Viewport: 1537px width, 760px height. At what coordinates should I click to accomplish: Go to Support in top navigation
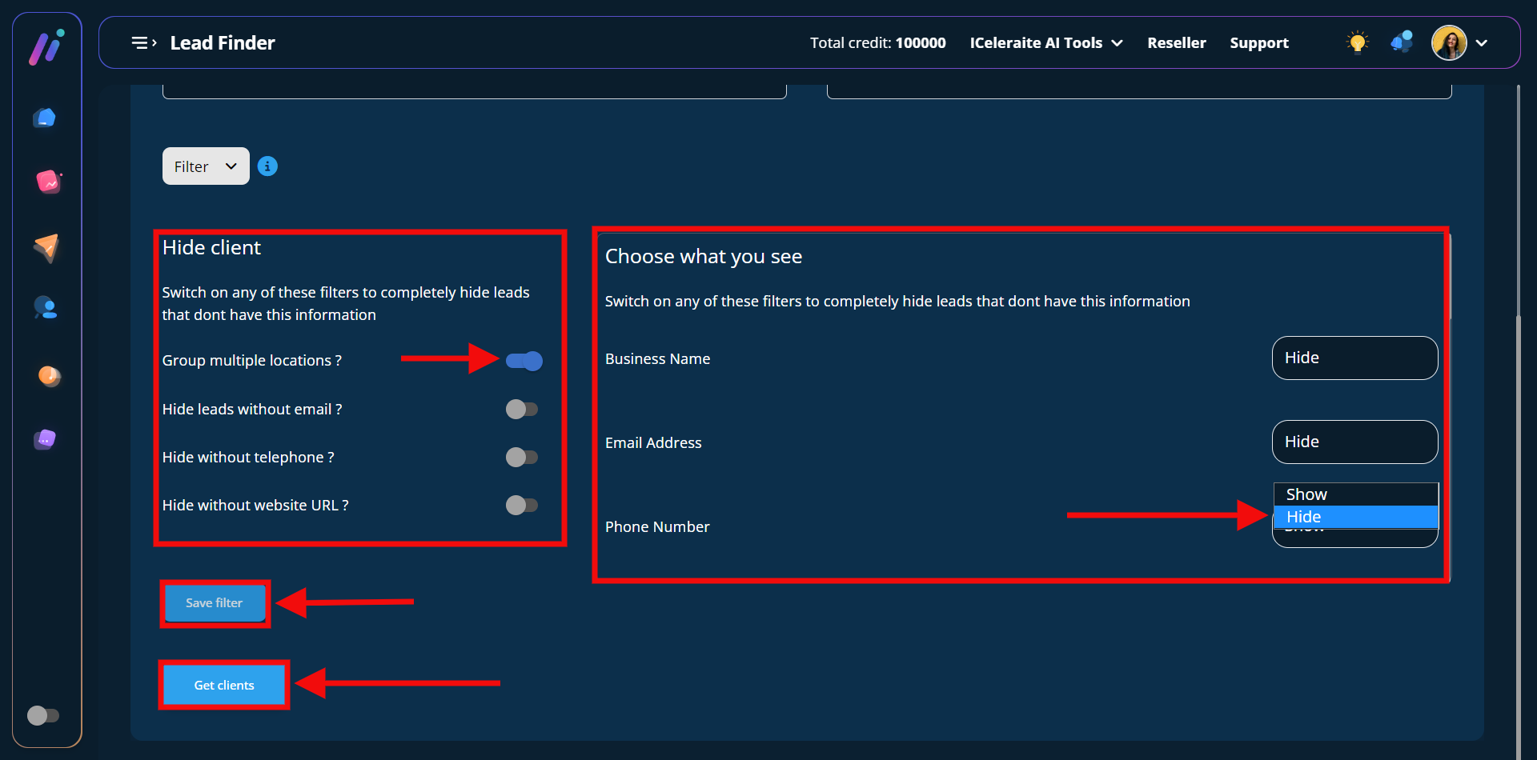(1258, 43)
